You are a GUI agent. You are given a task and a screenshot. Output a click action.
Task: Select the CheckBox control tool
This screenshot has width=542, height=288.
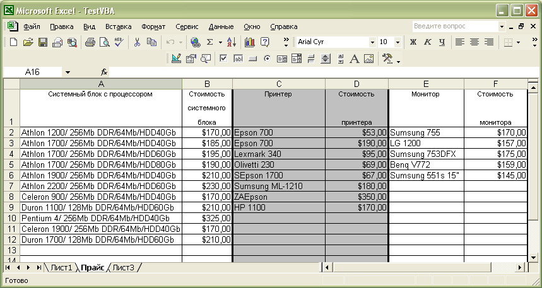223,59
